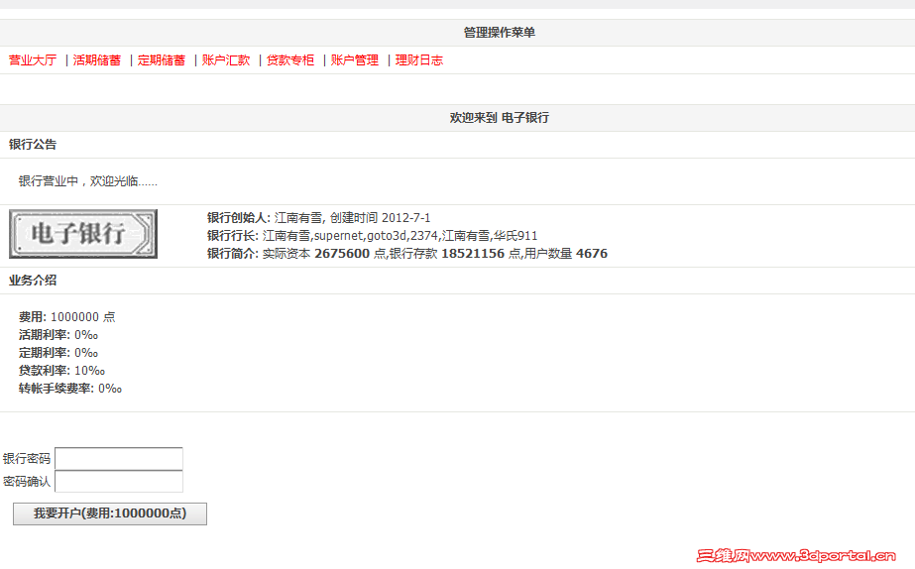The image size is (915, 569).
Task: Click user count 4676
Action: click(x=592, y=254)
